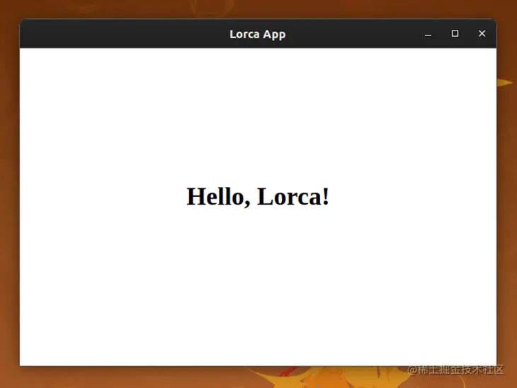
Task: Click the "Hello, Lorca!" heading
Action: [x=258, y=196]
